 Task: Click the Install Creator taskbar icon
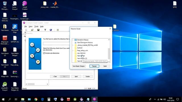point(94,99)
